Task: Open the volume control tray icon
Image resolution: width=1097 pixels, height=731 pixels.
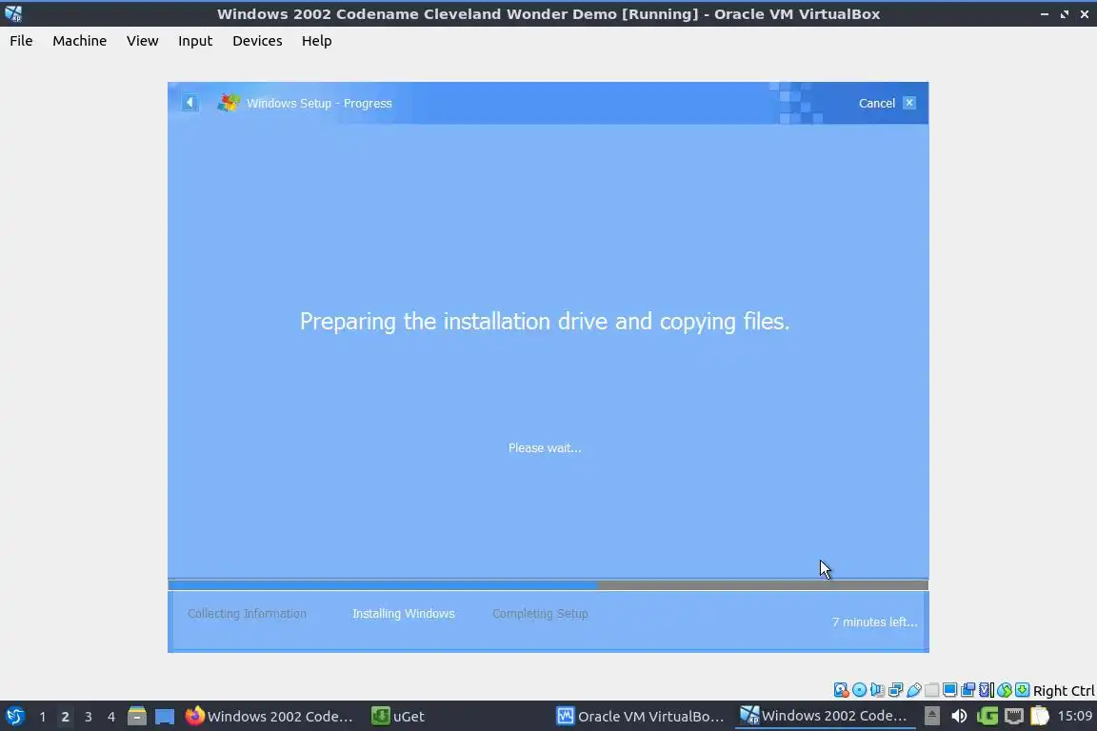Action: tap(959, 716)
